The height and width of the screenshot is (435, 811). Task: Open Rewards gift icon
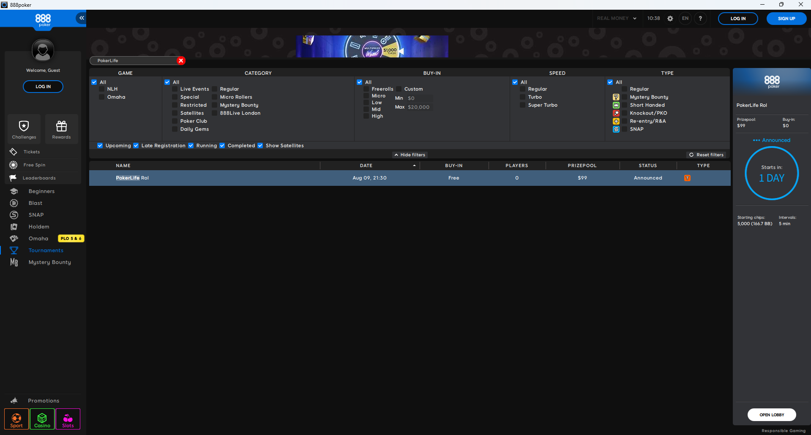click(x=62, y=129)
